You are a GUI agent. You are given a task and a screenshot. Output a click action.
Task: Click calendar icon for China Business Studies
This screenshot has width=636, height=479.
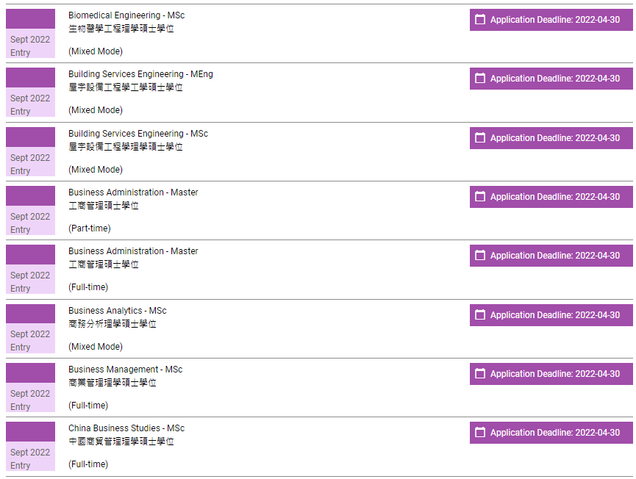tap(480, 433)
